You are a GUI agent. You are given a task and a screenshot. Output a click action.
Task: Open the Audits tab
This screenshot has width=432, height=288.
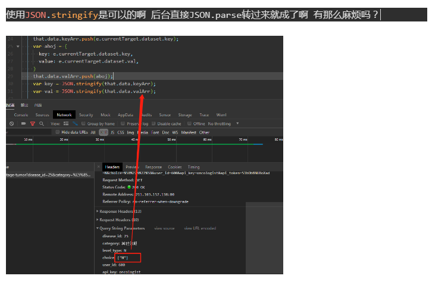146,115
